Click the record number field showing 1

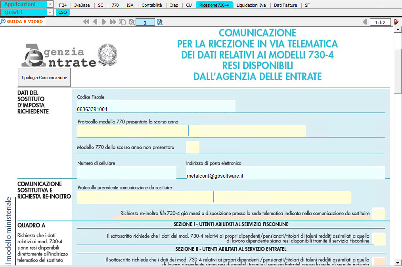click(x=145, y=22)
